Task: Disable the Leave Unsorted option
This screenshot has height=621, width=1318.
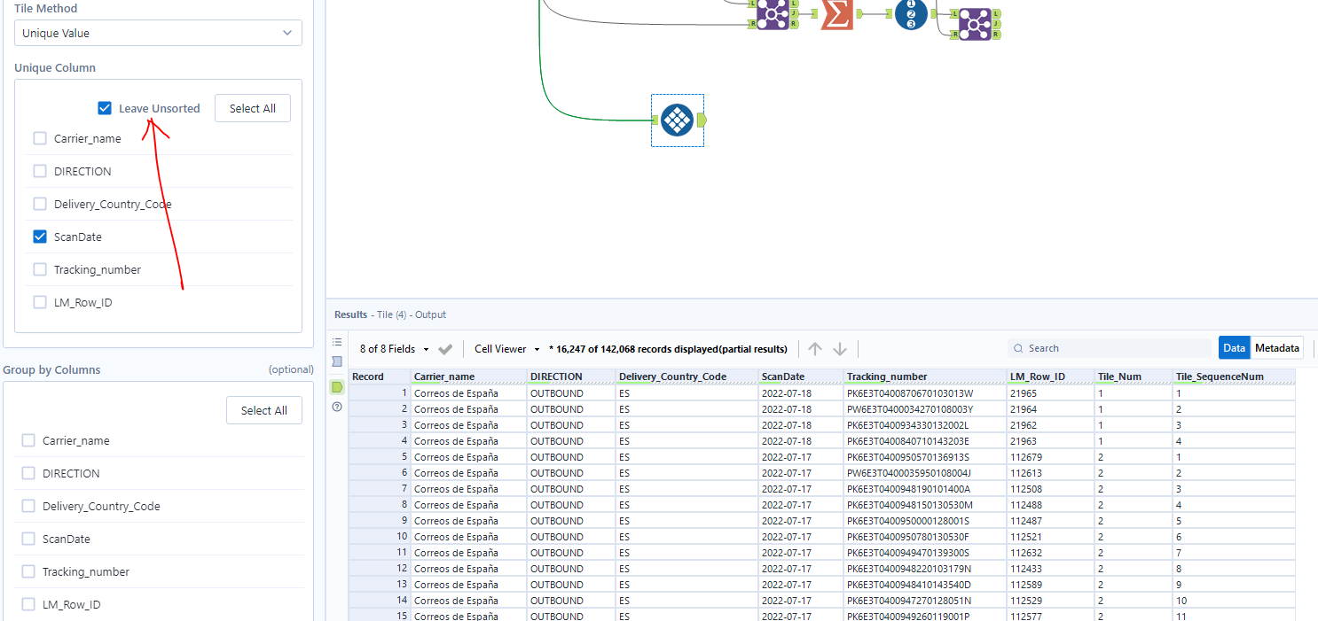Action: [x=104, y=107]
